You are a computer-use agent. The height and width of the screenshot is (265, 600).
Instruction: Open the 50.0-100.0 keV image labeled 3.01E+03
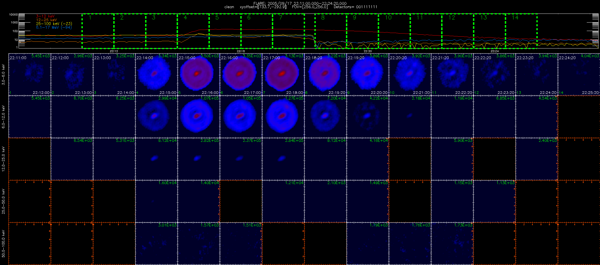[156, 244]
